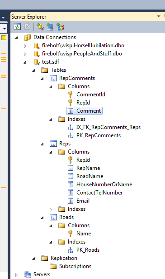
Task: Select the Subscriptions folder
Action: (x=75, y=267)
